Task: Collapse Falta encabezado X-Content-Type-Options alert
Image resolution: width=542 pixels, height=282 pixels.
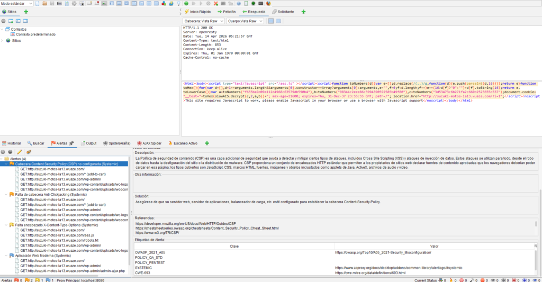Action: coord(6,225)
